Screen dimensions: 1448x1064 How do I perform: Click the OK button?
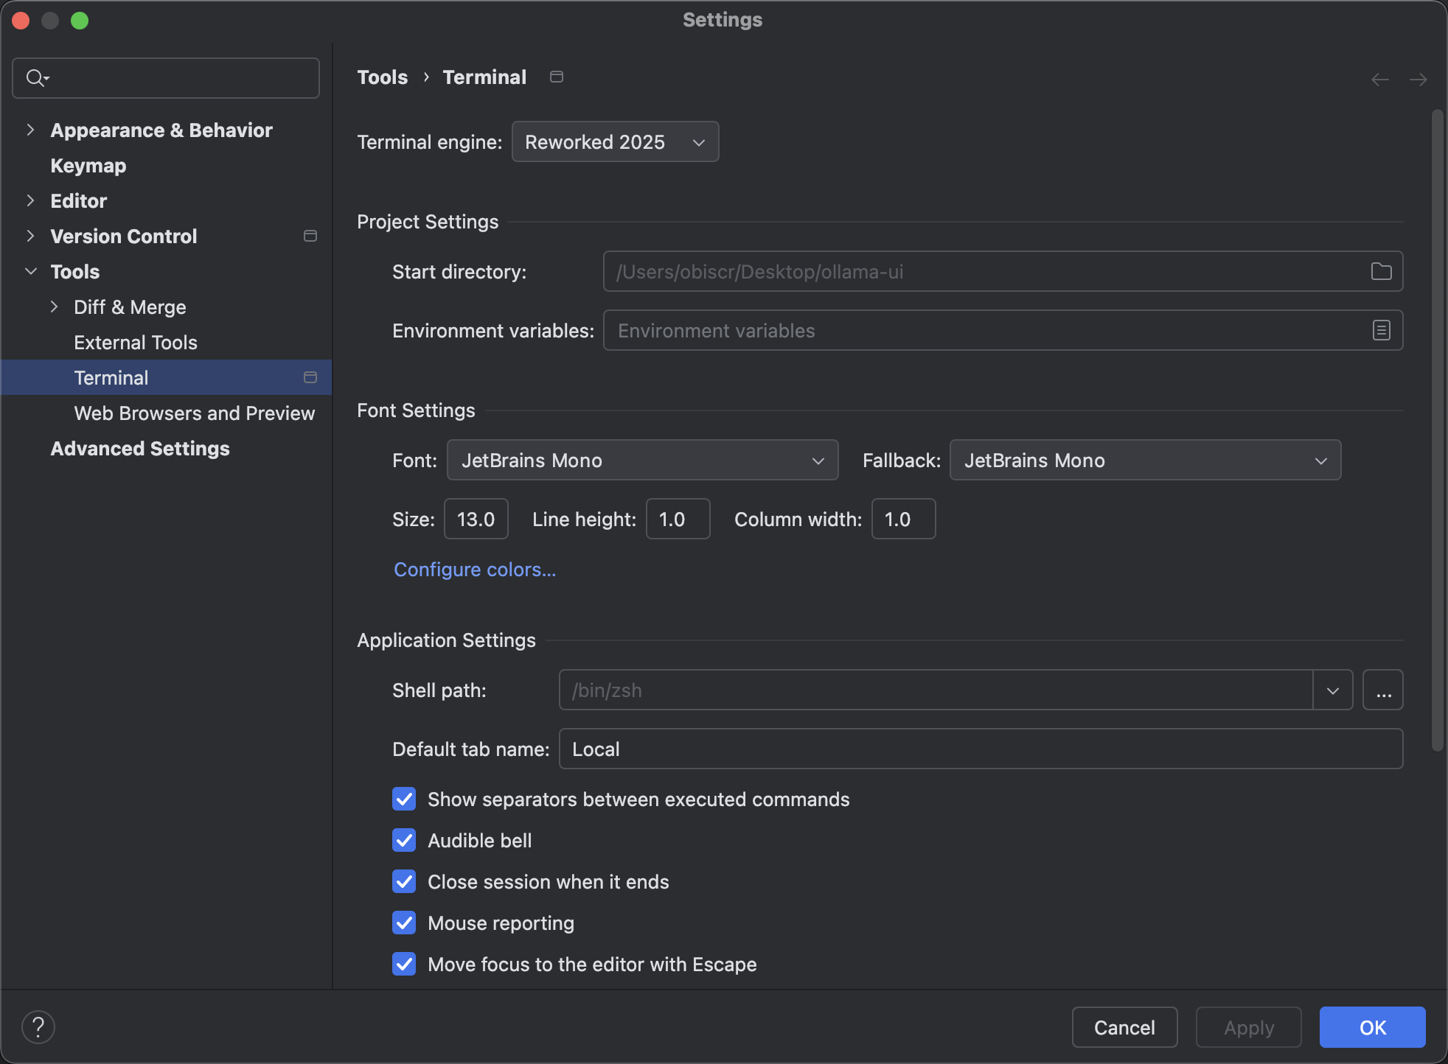pos(1373,1027)
